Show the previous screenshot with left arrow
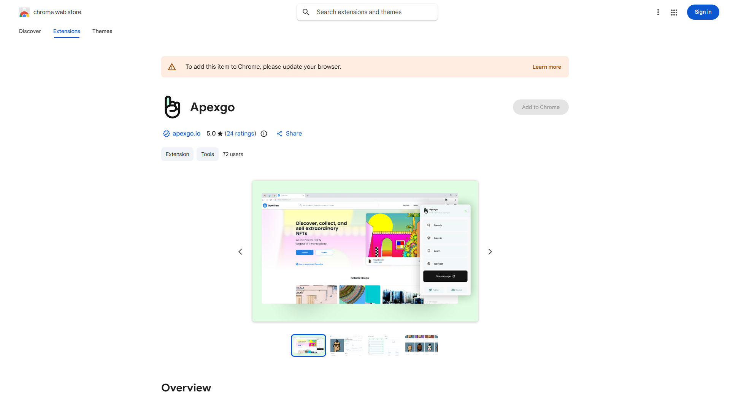 [240, 251]
